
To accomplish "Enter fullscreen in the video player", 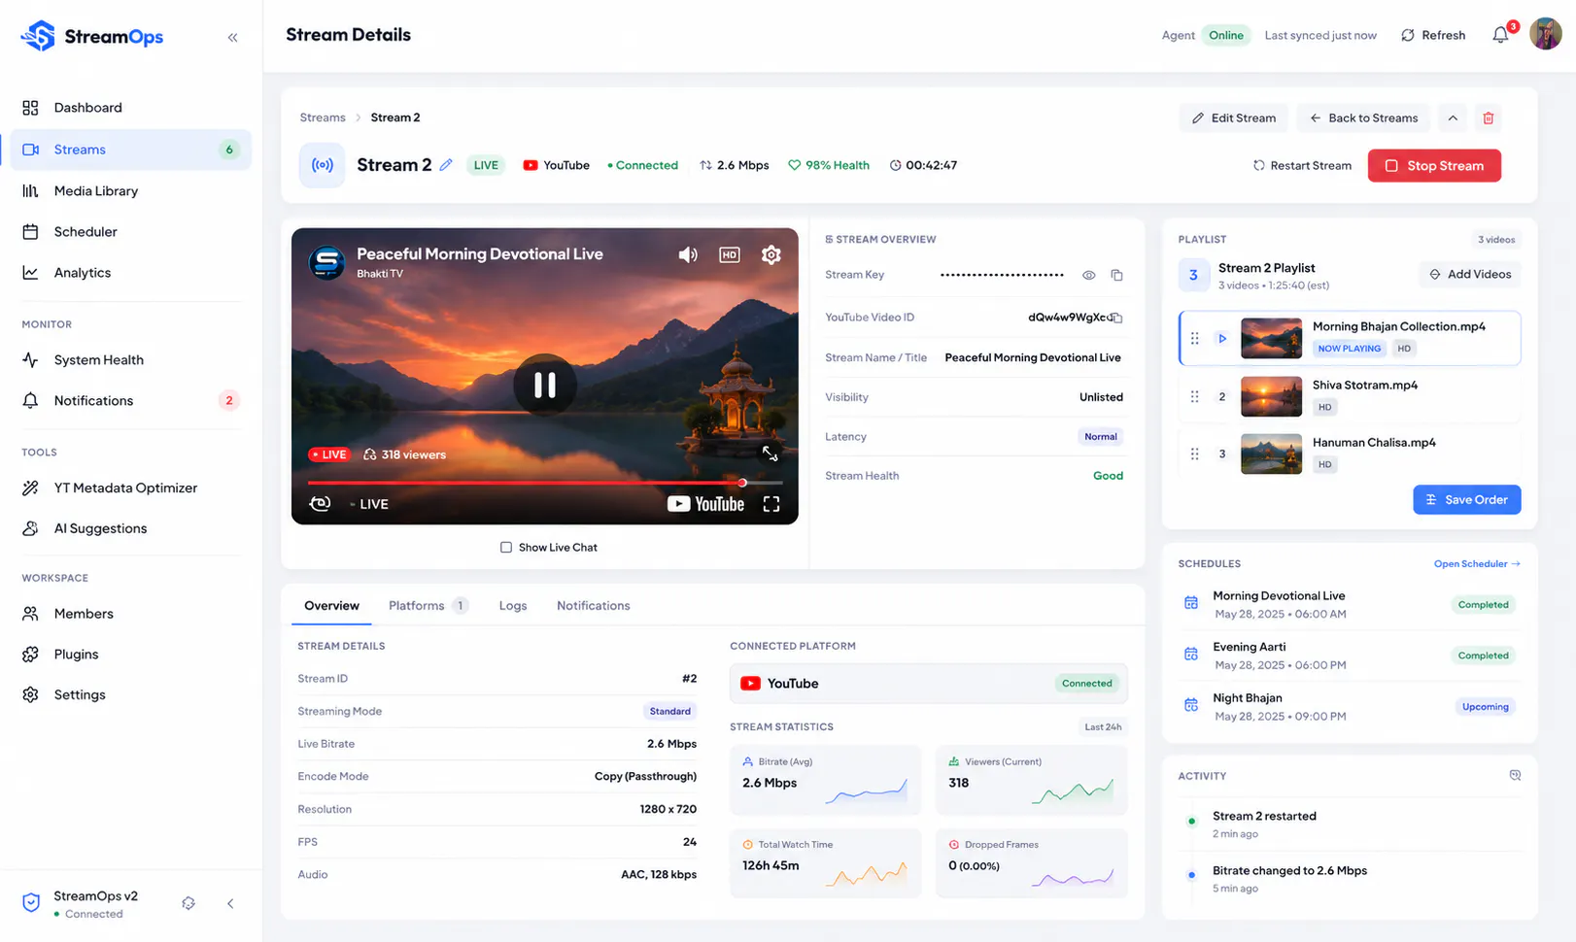I will (771, 504).
